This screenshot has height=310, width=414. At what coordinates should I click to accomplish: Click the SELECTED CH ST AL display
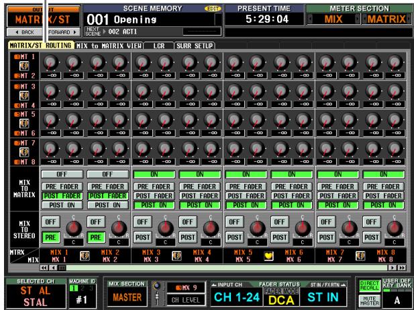pos(36,297)
